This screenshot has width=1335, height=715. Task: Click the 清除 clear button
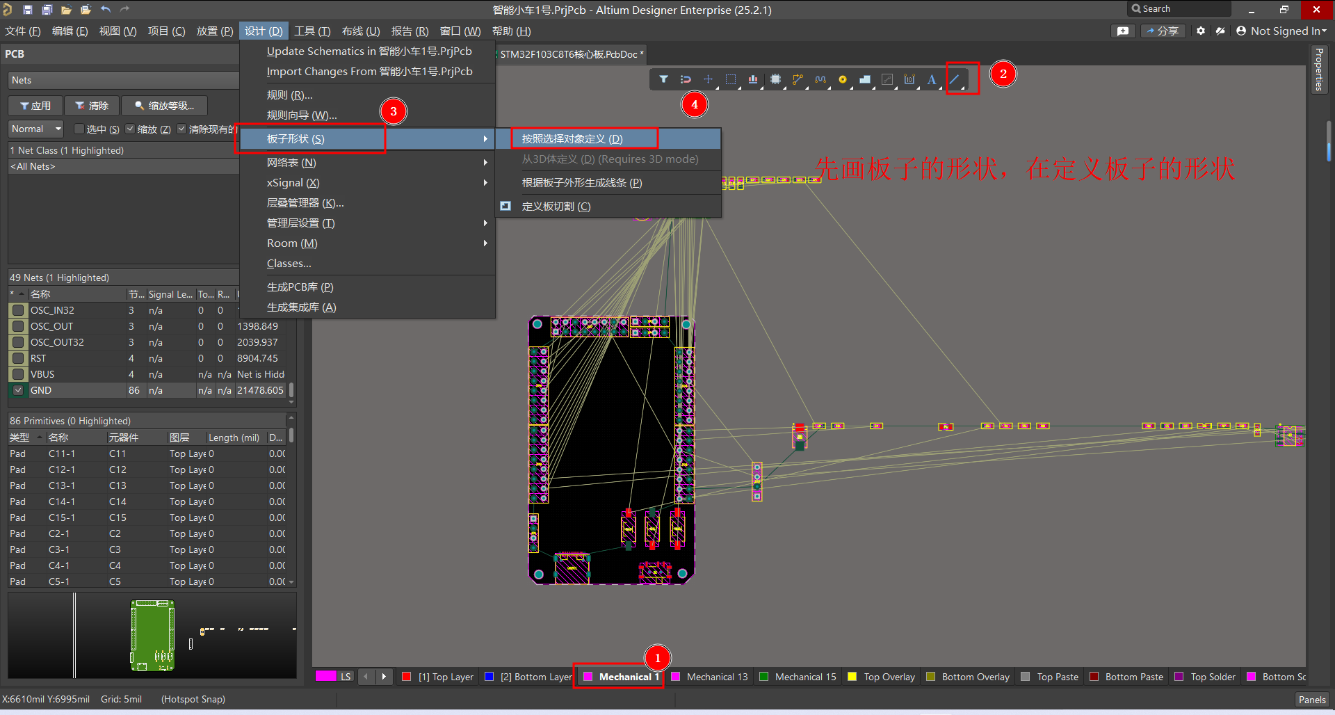tap(92, 106)
